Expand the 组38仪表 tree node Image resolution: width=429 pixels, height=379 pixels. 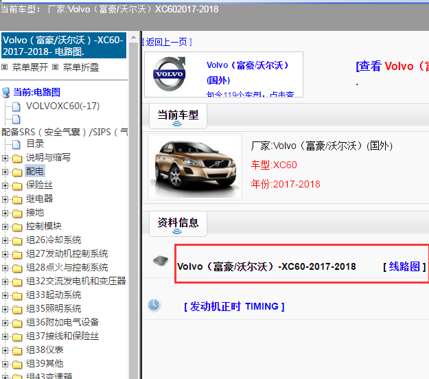tap(5, 350)
